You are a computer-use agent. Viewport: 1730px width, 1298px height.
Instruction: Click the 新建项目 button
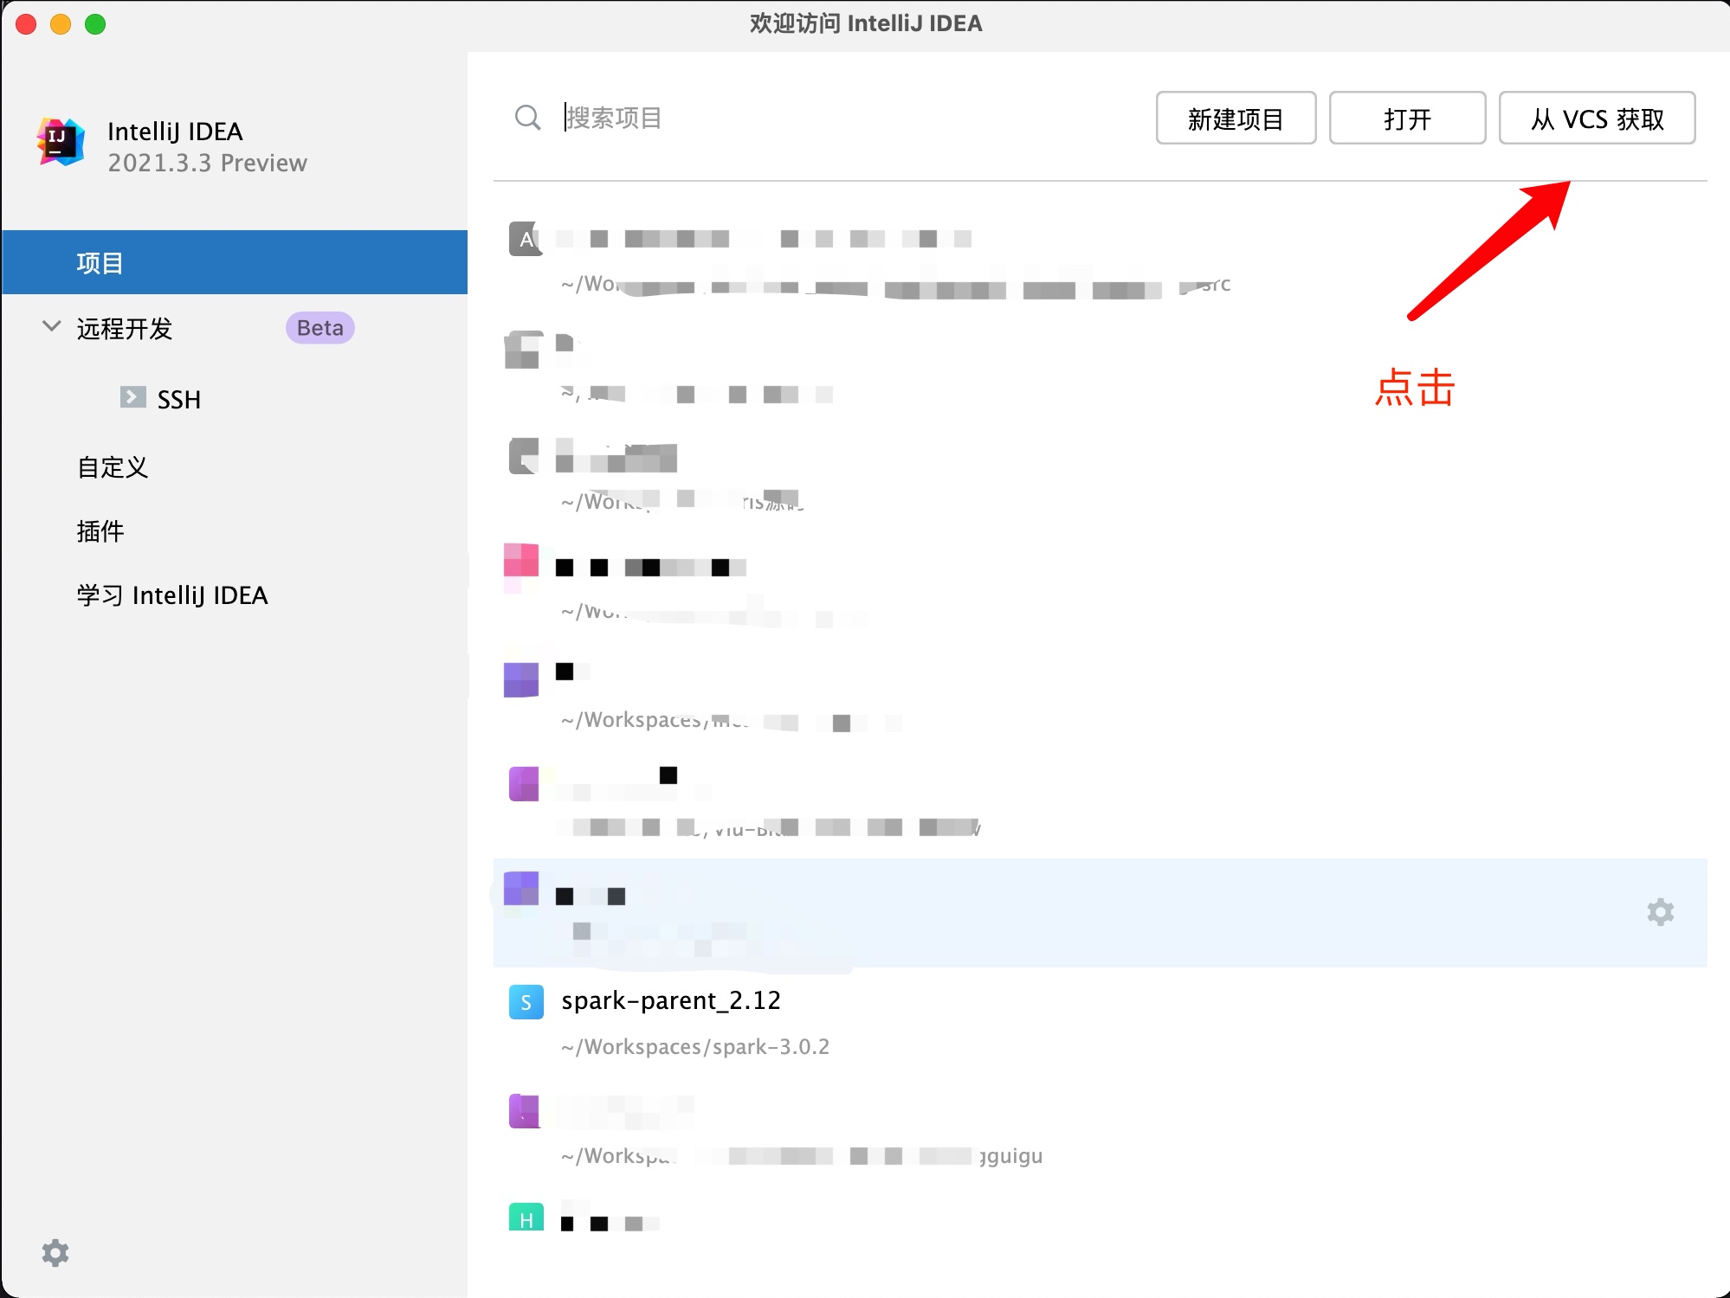(x=1236, y=119)
